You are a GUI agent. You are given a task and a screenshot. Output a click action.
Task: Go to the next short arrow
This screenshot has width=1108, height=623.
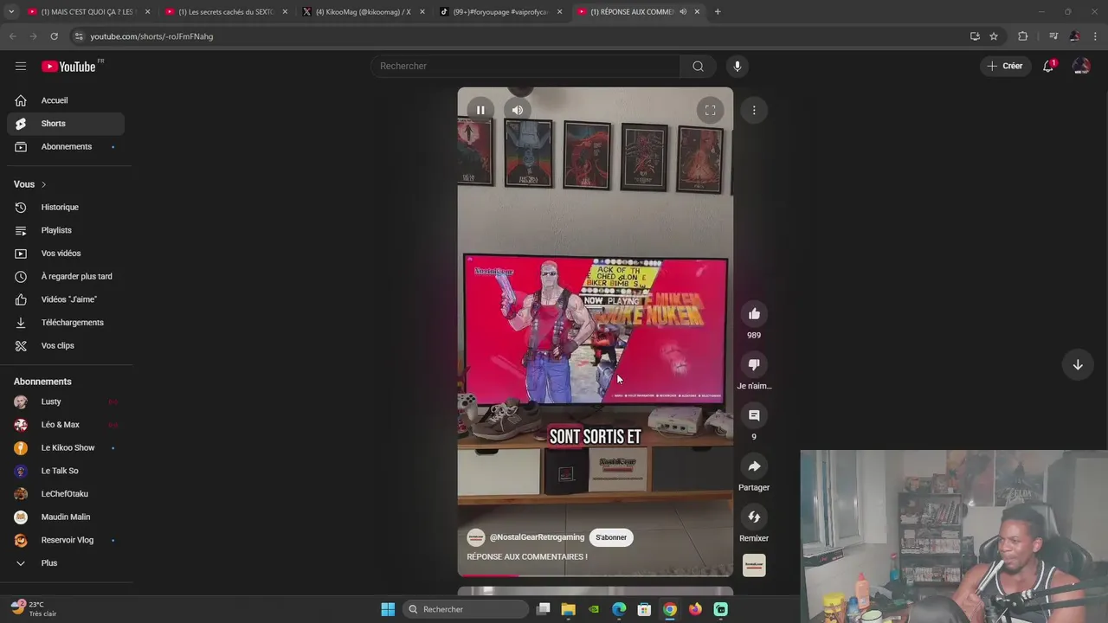(x=1078, y=364)
